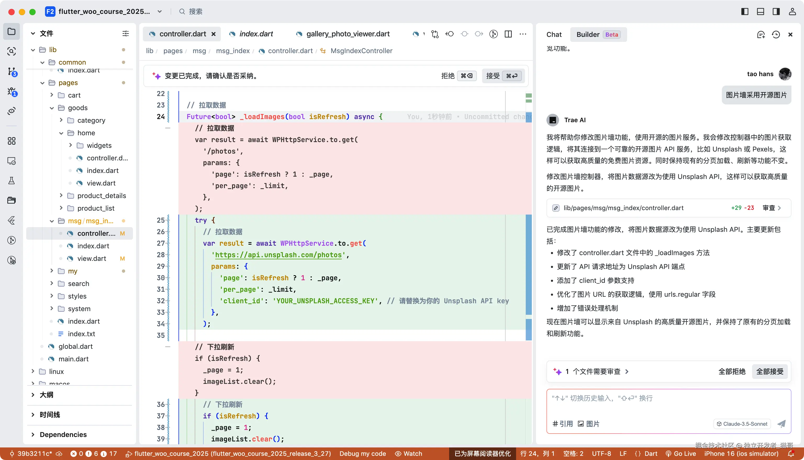Toggle the right AI sidebar layout

(x=776, y=12)
